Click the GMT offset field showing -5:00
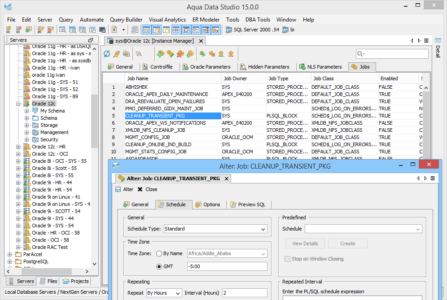Screen dimensions: 447x300 [227, 267]
